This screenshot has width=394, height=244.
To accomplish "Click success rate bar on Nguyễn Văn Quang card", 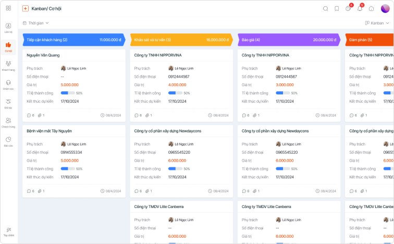I will pos(68,93).
